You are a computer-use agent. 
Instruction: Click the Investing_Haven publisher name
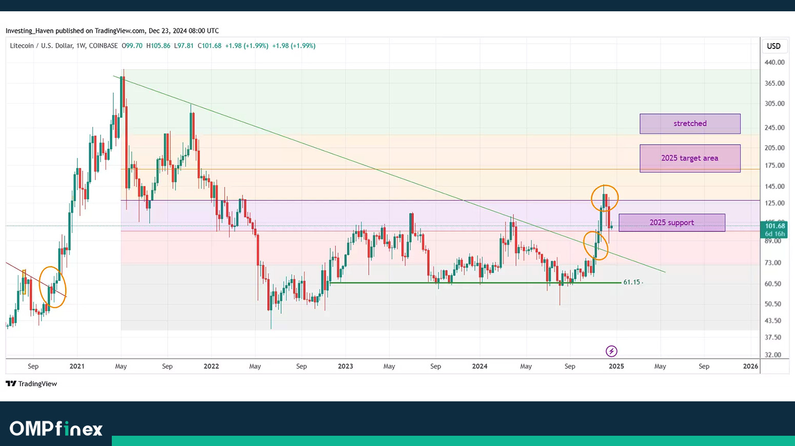pos(29,31)
